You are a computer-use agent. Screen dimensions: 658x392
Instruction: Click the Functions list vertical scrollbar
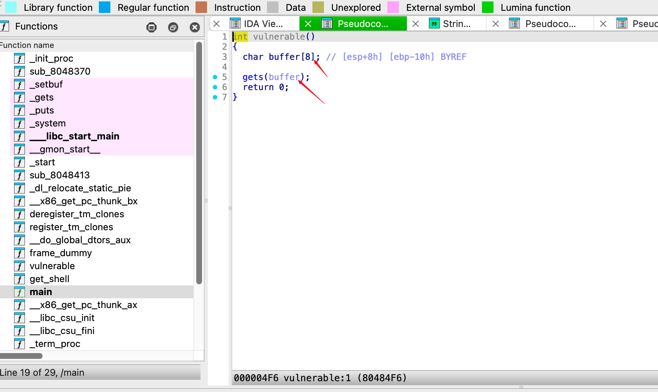(x=199, y=163)
